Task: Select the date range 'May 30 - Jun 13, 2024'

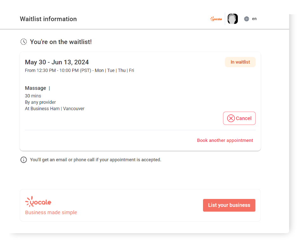Action: click(57, 62)
